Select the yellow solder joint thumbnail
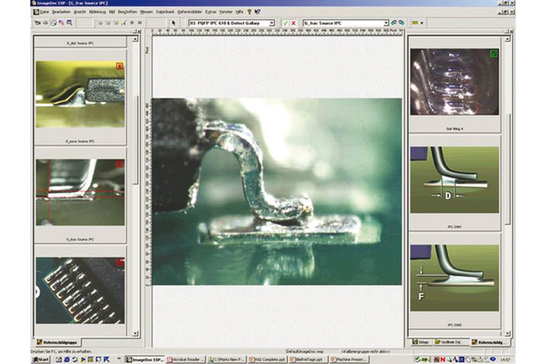The width and height of the screenshot is (546, 364). (x=80, y=94)
